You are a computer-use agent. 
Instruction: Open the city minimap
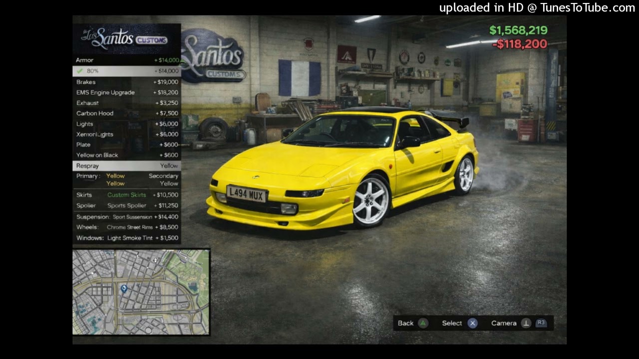point(141,292)
